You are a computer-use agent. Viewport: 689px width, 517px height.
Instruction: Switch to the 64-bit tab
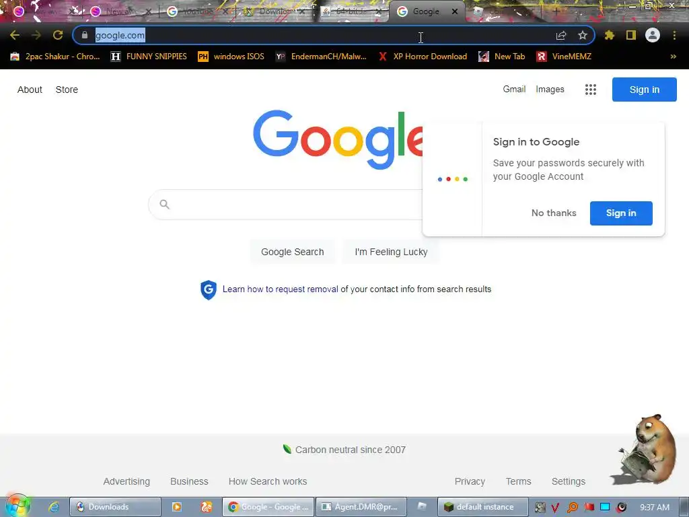tap(349, 11)
